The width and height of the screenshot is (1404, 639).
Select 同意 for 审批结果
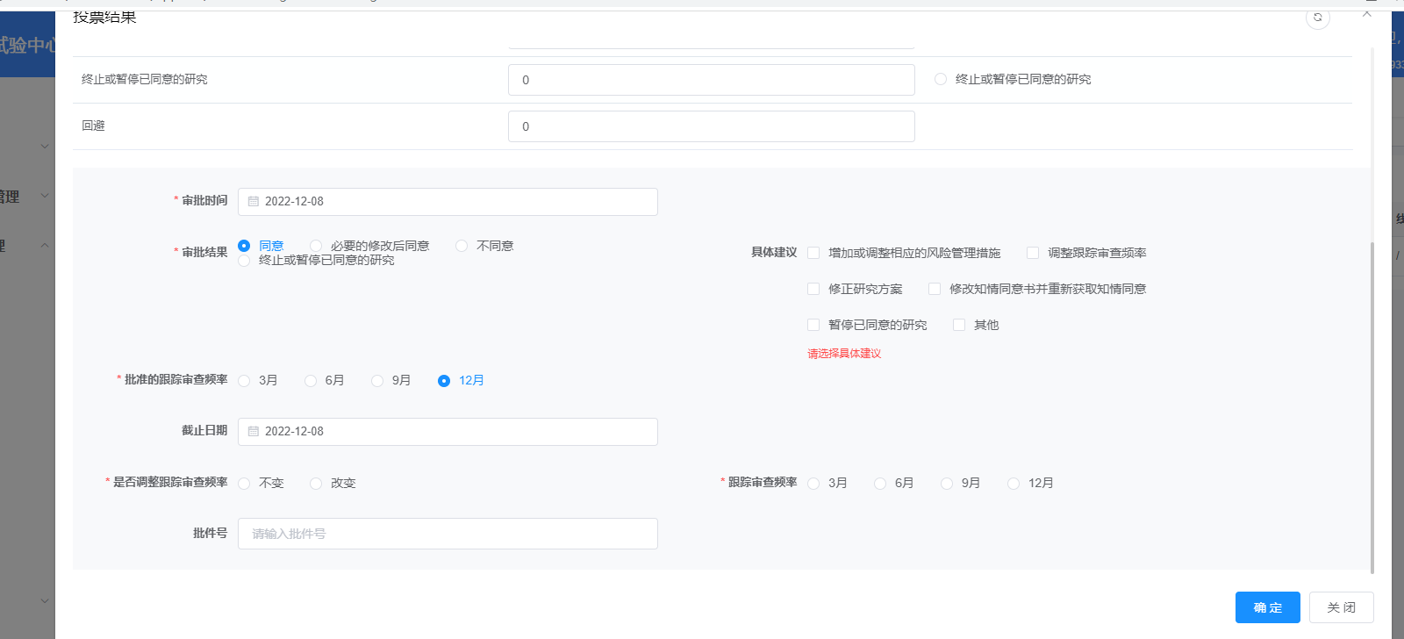click(244, 246)
